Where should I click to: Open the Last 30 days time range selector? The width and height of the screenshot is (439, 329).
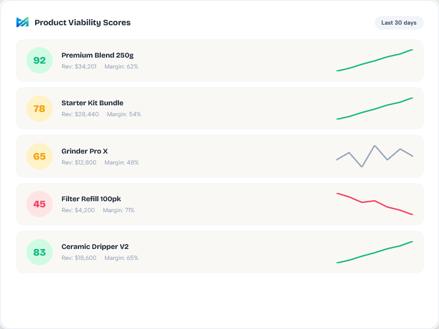click(x=399, y=22)
